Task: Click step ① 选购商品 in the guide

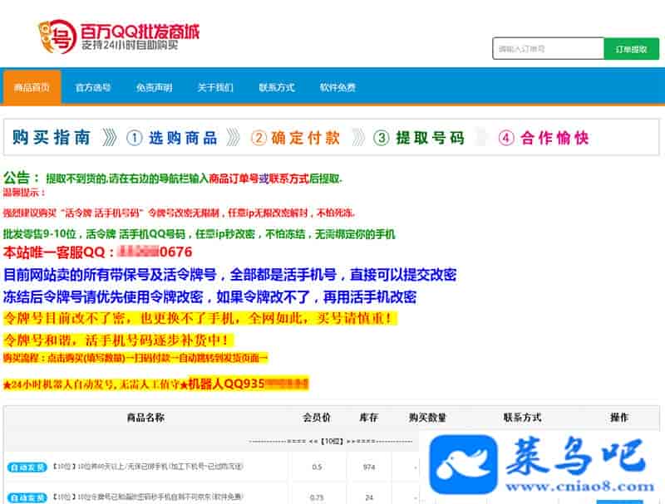Action: point(172,138)
